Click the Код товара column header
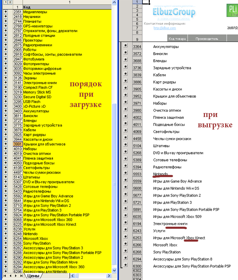 [177, 39]
